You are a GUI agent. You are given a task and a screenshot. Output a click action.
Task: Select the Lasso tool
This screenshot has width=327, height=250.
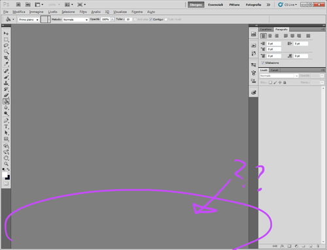[6, 46]
